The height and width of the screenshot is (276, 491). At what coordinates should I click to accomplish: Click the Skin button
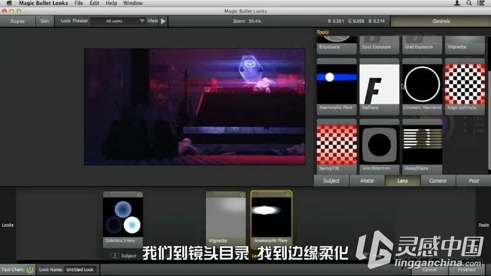click(x=44, y=21)
